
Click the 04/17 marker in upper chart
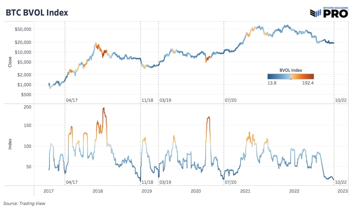click(72, 100)
